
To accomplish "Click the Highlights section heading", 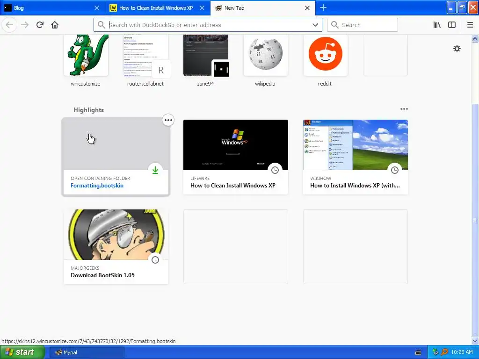I will click(88, 110).
